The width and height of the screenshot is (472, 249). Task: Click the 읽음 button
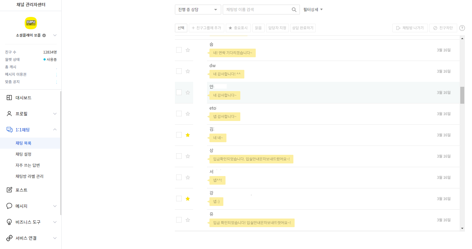[258, 28]
